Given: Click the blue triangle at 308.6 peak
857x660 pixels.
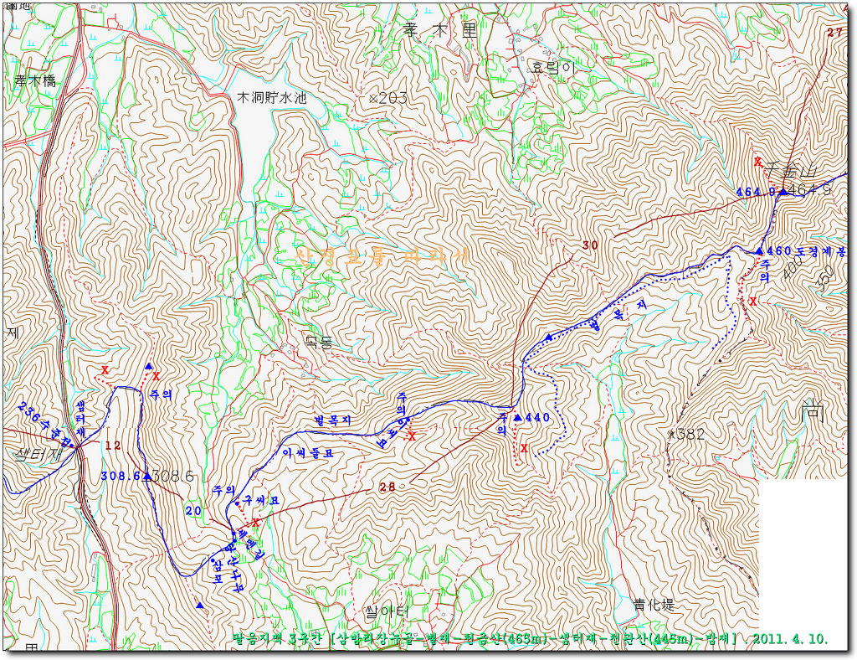Looking at the screenshot, I should [x=146, y=476].
